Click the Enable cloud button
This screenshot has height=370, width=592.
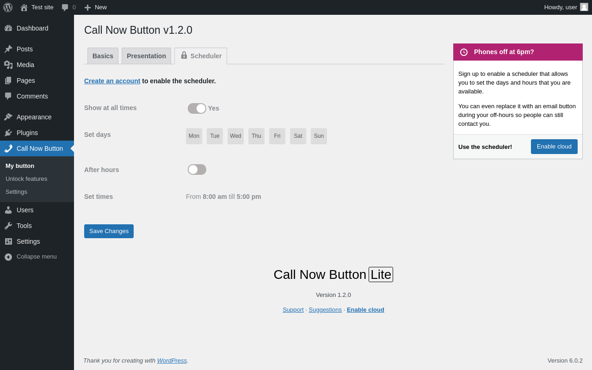pos(554,147)
